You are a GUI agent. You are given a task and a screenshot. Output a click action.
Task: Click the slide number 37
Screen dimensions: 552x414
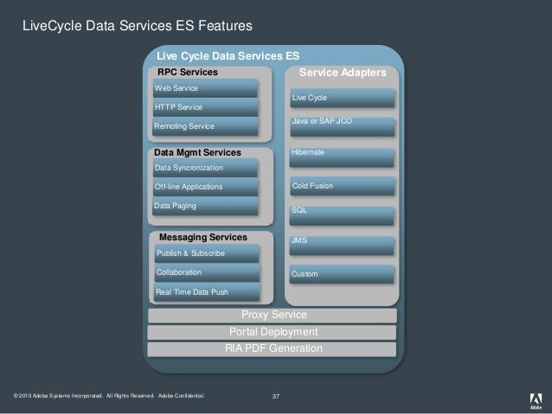click(x=276, y=397)
